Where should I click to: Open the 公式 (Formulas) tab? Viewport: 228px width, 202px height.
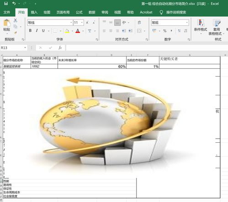coord(79,12)
